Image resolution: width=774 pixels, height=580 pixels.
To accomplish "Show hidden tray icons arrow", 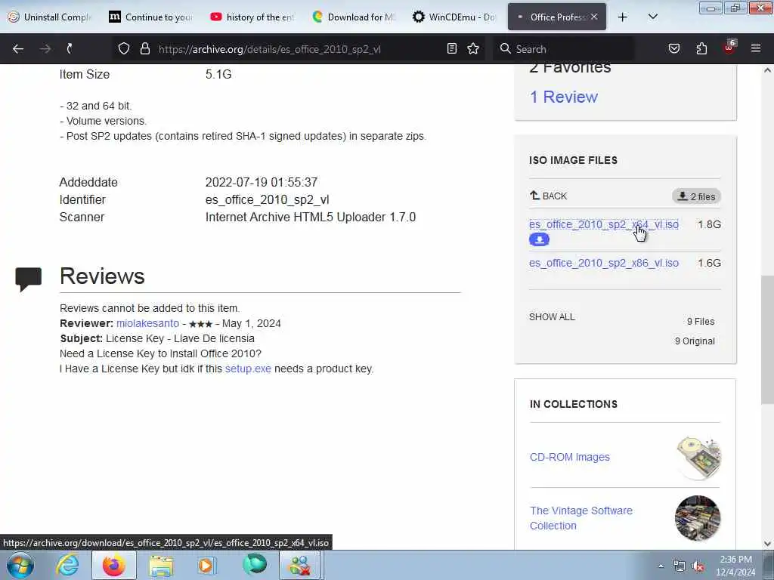I will (x=661, y=566).
